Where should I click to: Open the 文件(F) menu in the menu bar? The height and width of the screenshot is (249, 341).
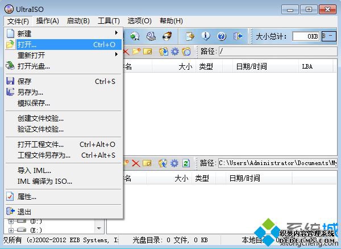(18, 22)
